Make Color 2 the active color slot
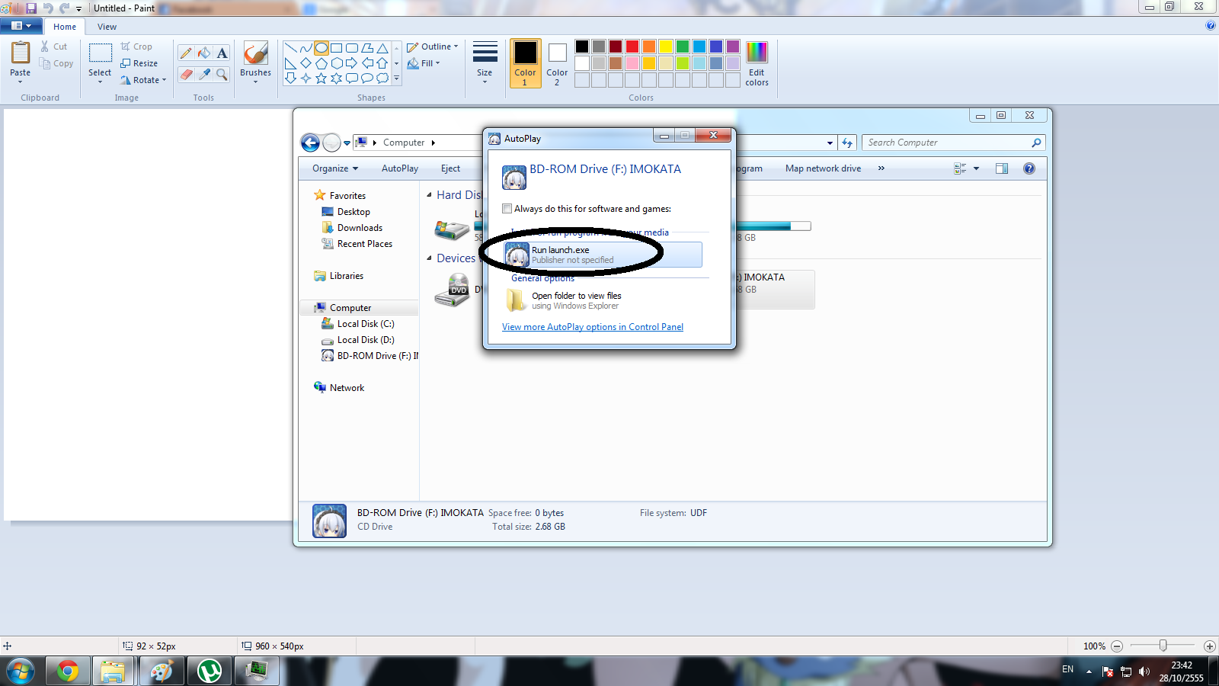This screenshot has width=1219, height=686. 557,63
